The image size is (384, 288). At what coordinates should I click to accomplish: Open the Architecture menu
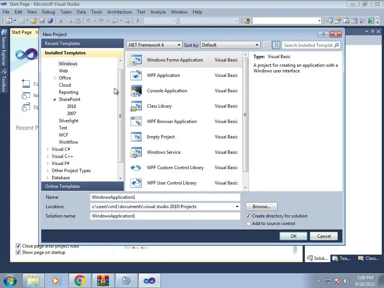point(119,12)
